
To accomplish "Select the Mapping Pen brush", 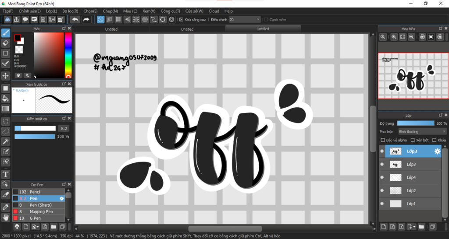I will pyautogui.click(x=39, y=211).
